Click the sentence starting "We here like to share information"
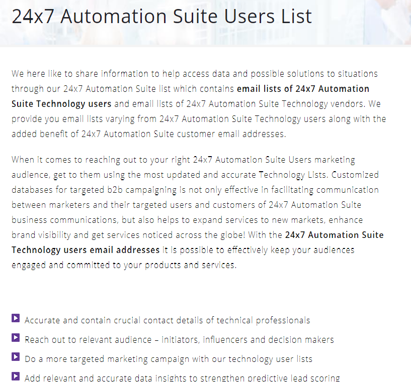Image resolution: width=411 pixels, height=382 pixels. pyautogui.click(x=195, y=74)
